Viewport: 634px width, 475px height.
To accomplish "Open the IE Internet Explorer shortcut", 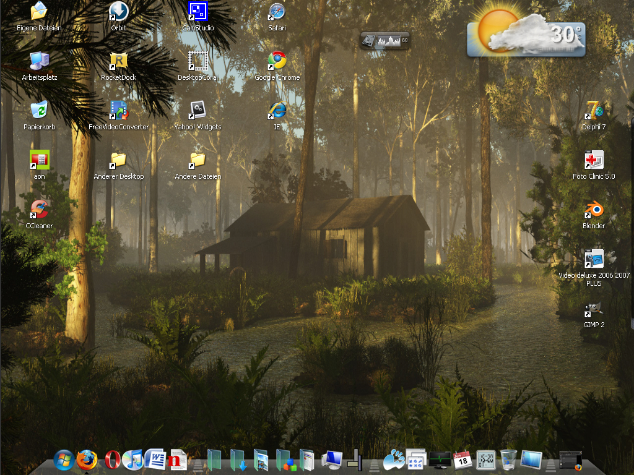I will (277, 110).
